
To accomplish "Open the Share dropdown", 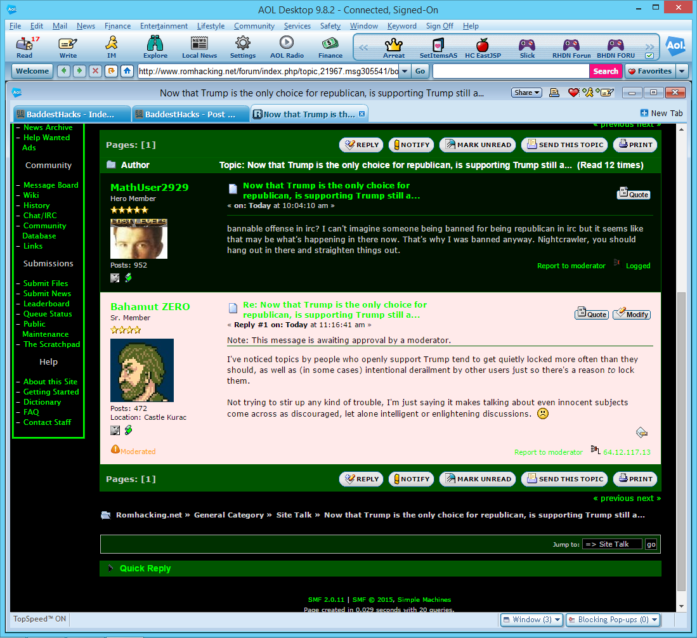I will pyautogui.click(x=527, y=93).
